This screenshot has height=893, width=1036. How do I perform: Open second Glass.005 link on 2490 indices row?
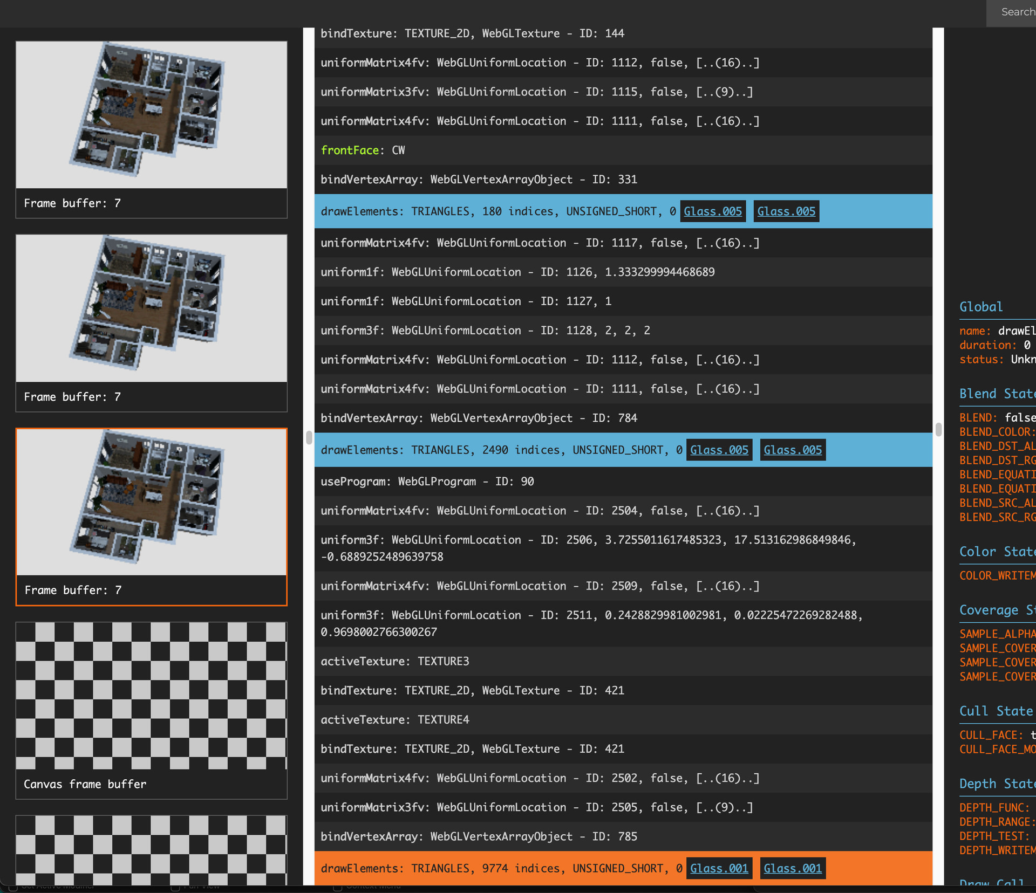click(792, 450)
